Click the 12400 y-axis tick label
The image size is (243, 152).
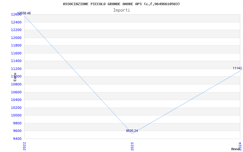click(x=16, y=22)
